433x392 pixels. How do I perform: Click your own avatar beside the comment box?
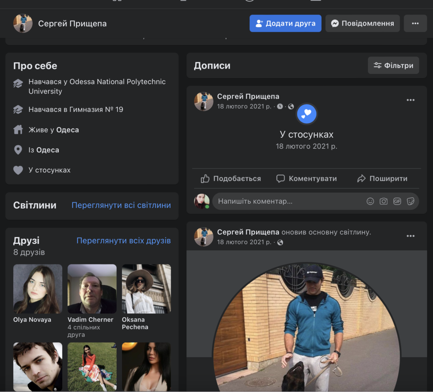202,201
